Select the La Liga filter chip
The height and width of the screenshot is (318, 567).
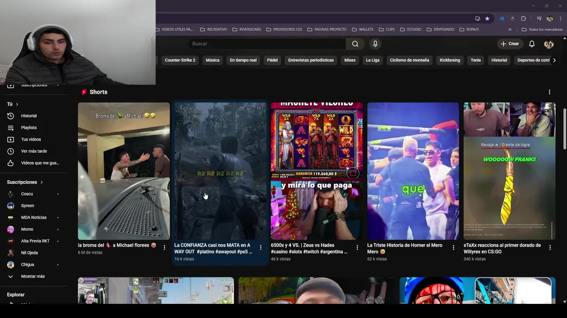tap(373, 60)
